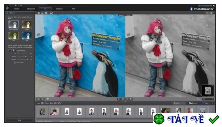Close the navigator preview box
The height and width of the screenshot is (127, 222).
(213, 86)
